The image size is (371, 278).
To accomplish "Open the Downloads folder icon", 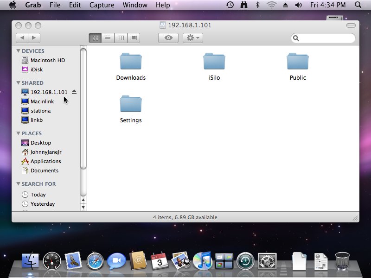I will (x=131, y=61).
